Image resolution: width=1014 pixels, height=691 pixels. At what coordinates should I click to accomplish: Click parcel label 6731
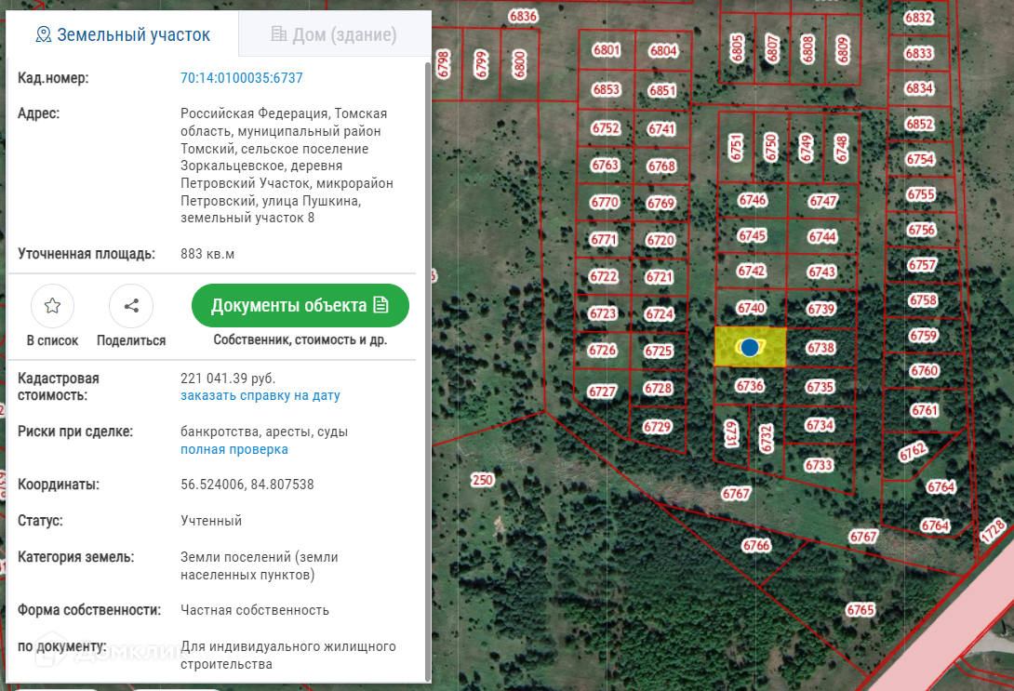coord(731,433)
